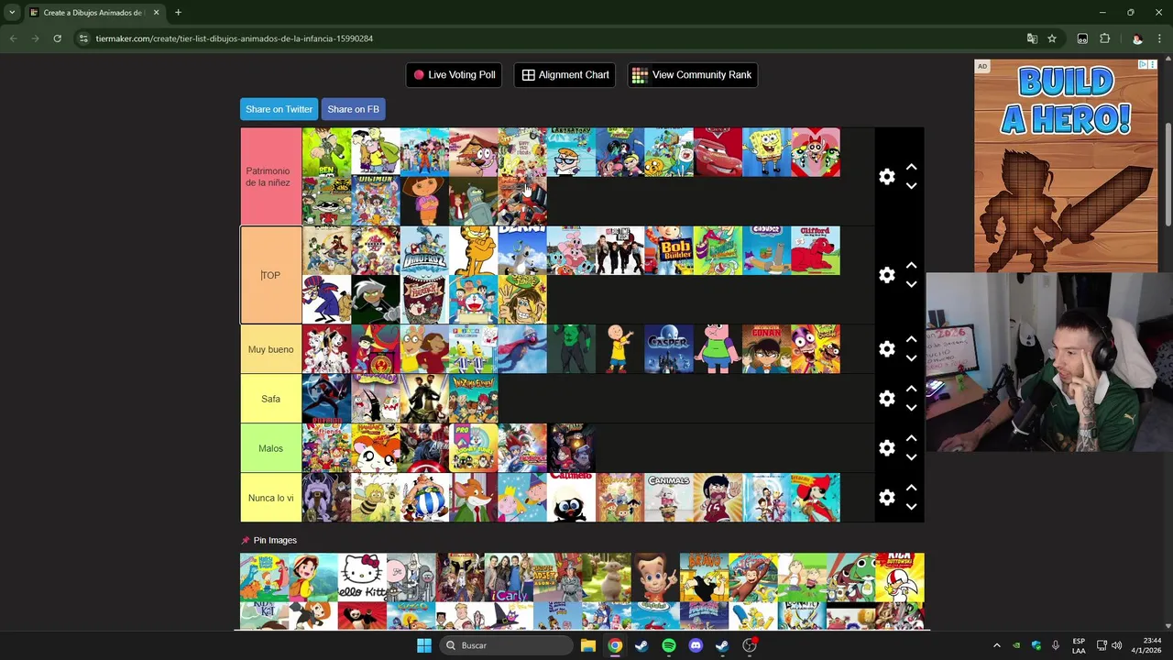Screen dimensions: 1173x660
Task: Click the Buscar taskbar search box
Action: tap(506, 645)
